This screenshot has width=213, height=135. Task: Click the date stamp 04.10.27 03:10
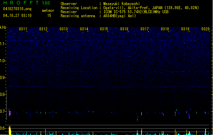point(17,16)
